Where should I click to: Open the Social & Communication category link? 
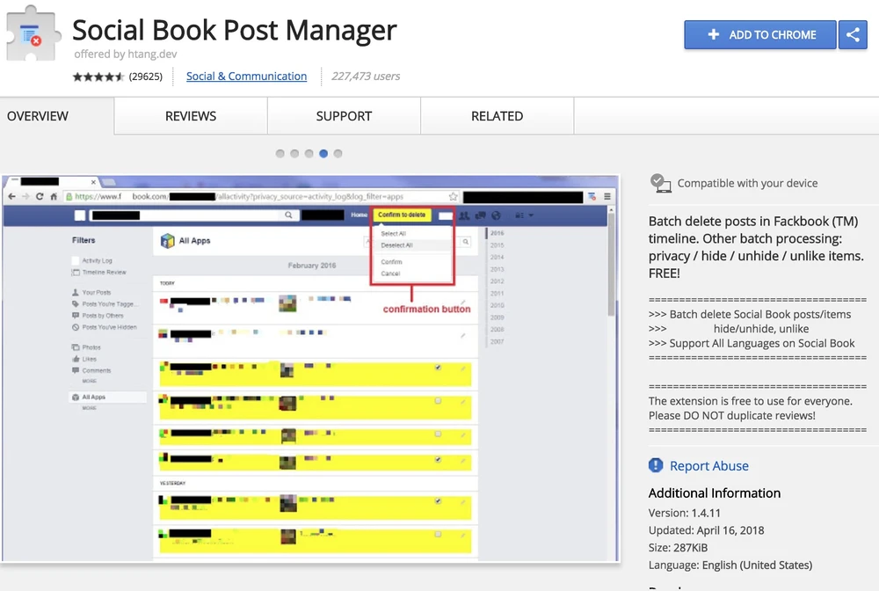click(246, 77)
